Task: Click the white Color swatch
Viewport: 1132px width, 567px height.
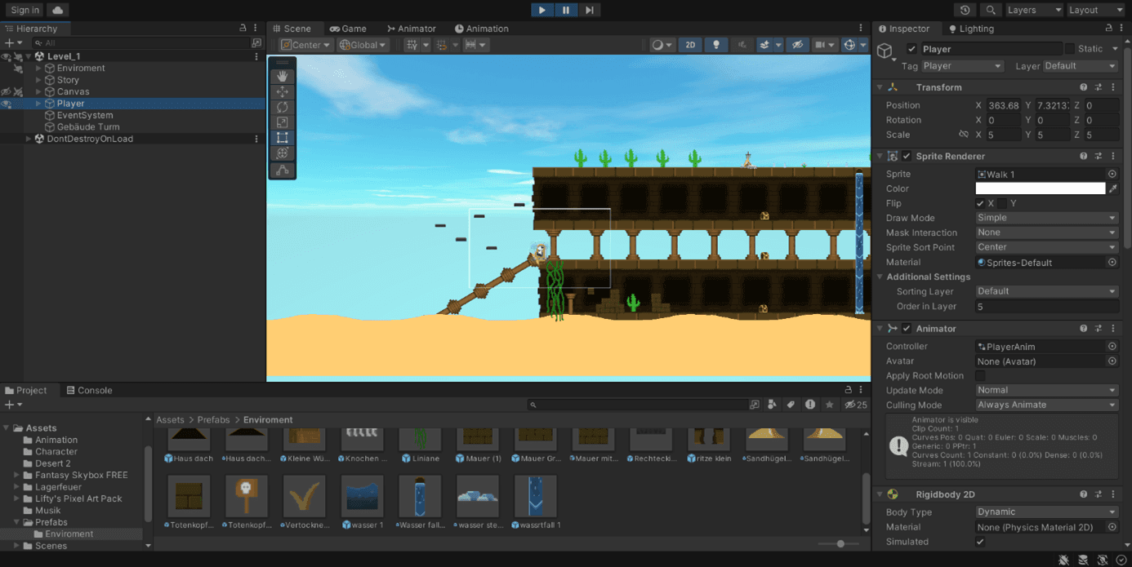Action: [1040, 188]
